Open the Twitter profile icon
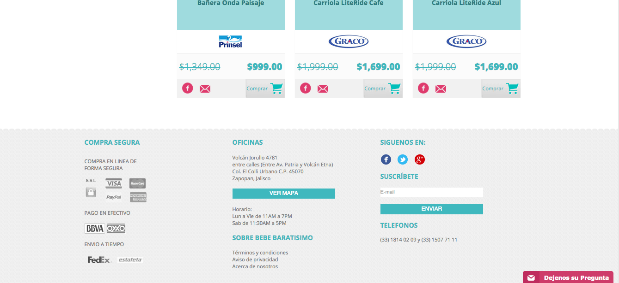The height and width of the screenshot is (283, 619). (x=403, y=159)
